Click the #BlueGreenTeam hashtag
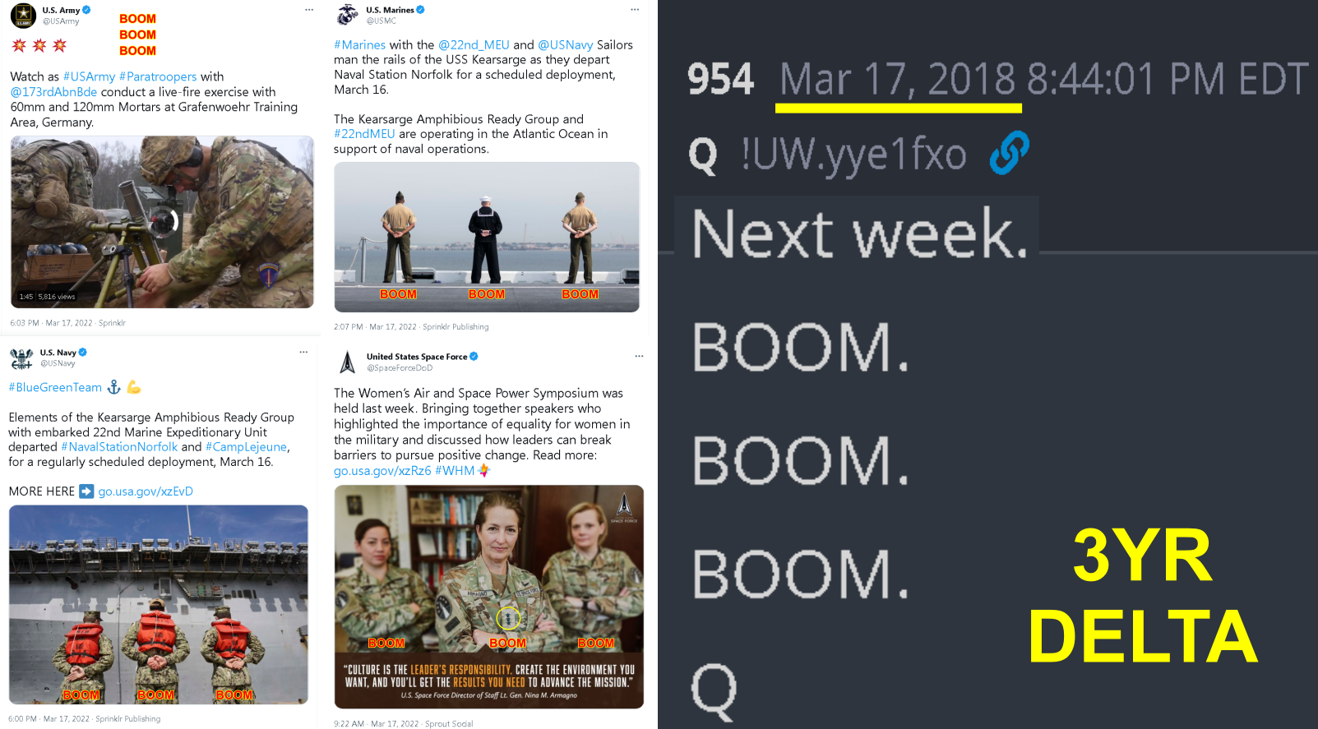Viewport: 1318px width, 729px height. click(55, 387)
